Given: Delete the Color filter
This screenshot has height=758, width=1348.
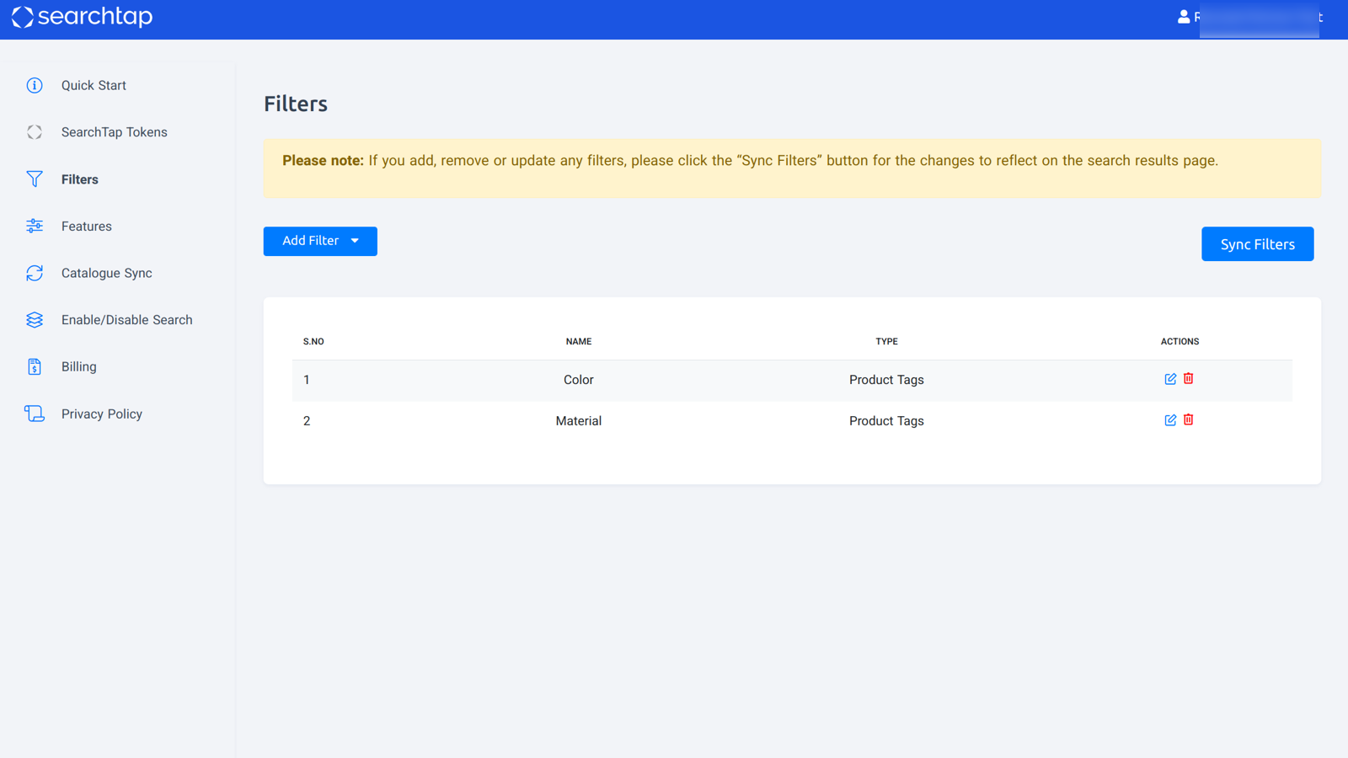Looking at the screenshot, I should 1189,378.
